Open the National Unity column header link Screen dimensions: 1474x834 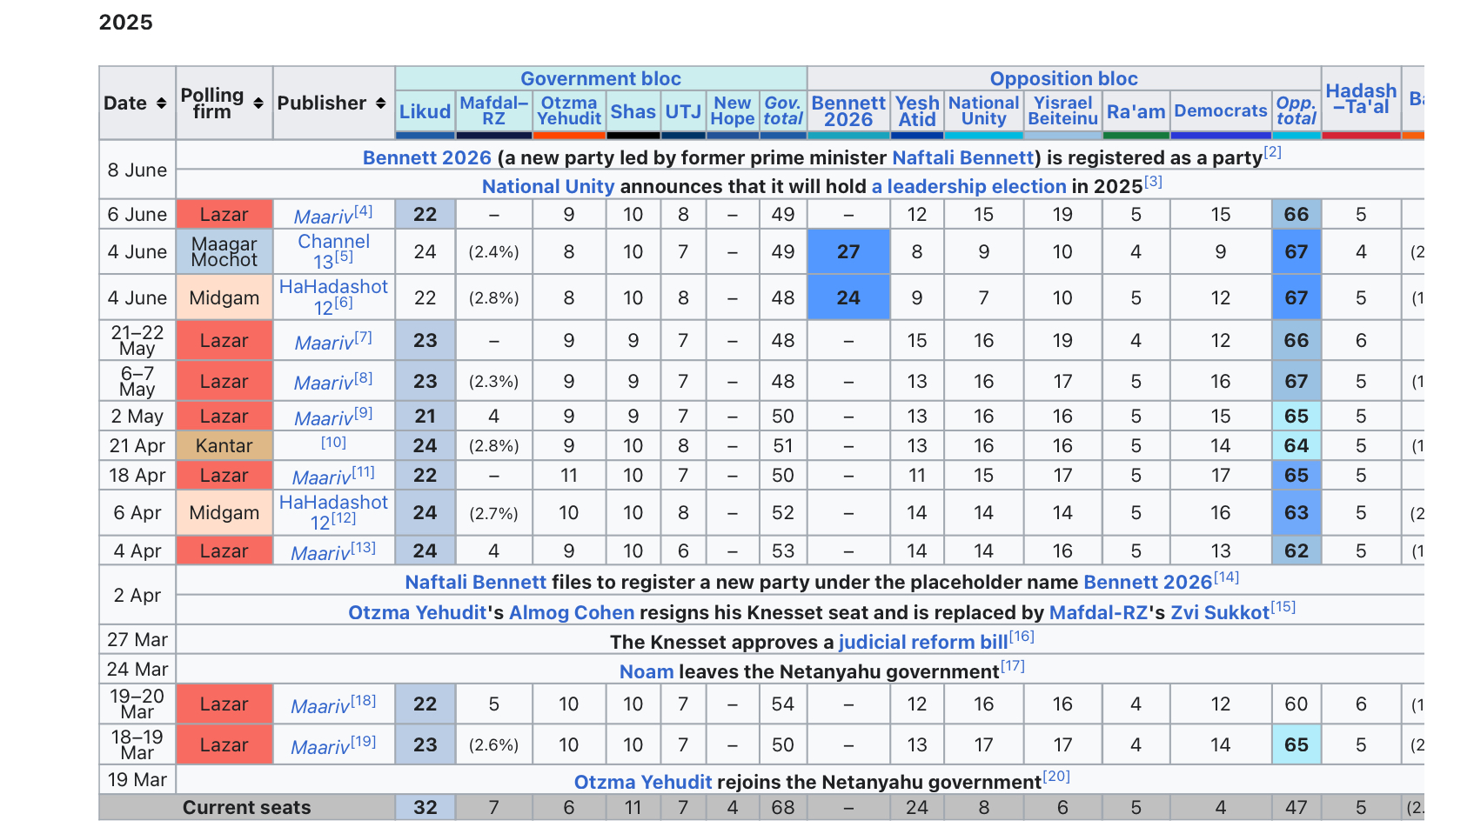[x=983, y=110]
